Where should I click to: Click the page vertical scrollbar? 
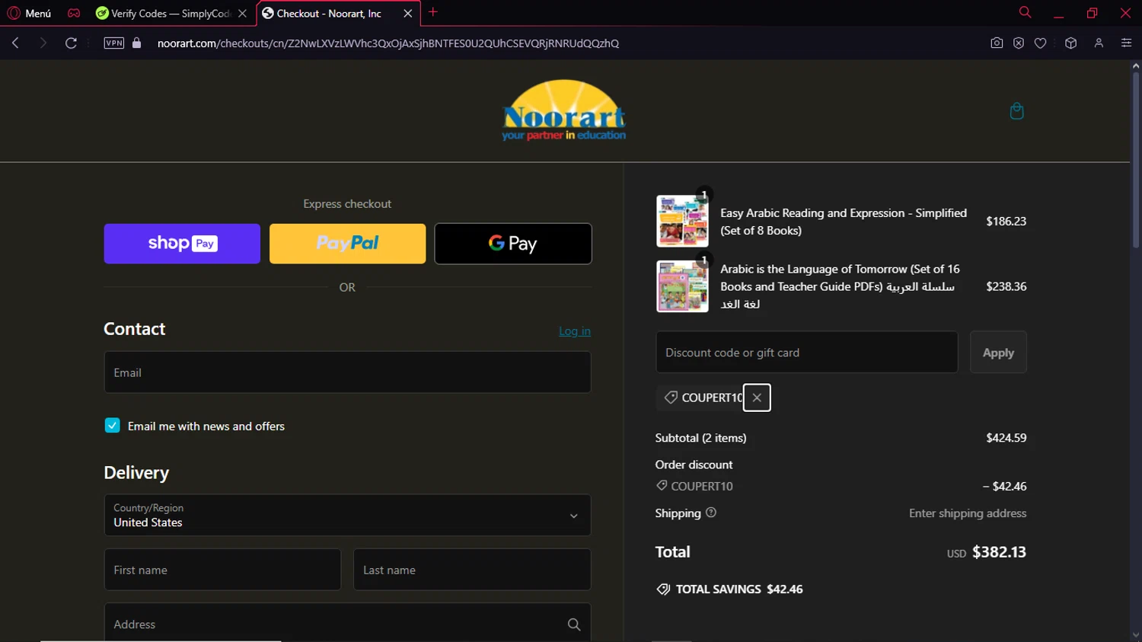[1136, 160]
